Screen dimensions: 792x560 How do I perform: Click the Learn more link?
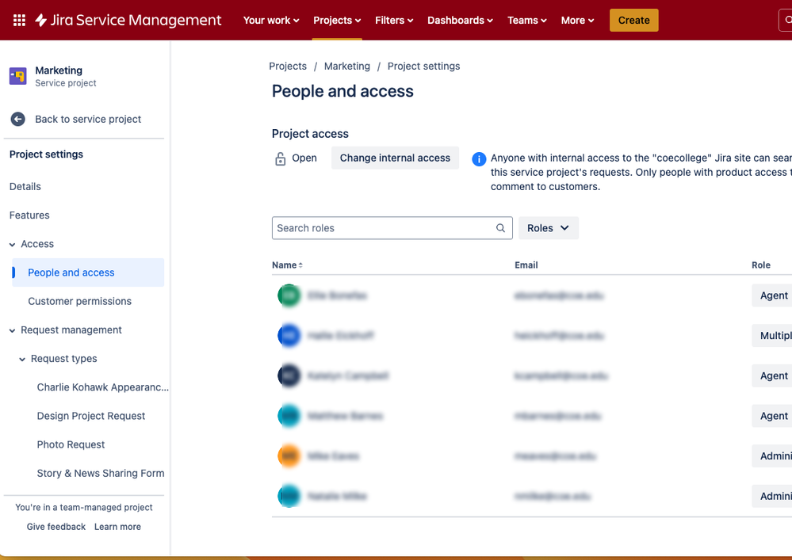pos(117,527)
